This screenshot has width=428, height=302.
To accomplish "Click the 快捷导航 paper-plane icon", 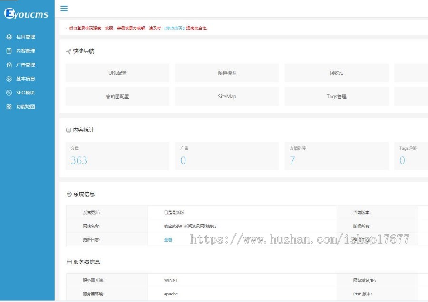I will pyautogui.click(x=68, y=51).
